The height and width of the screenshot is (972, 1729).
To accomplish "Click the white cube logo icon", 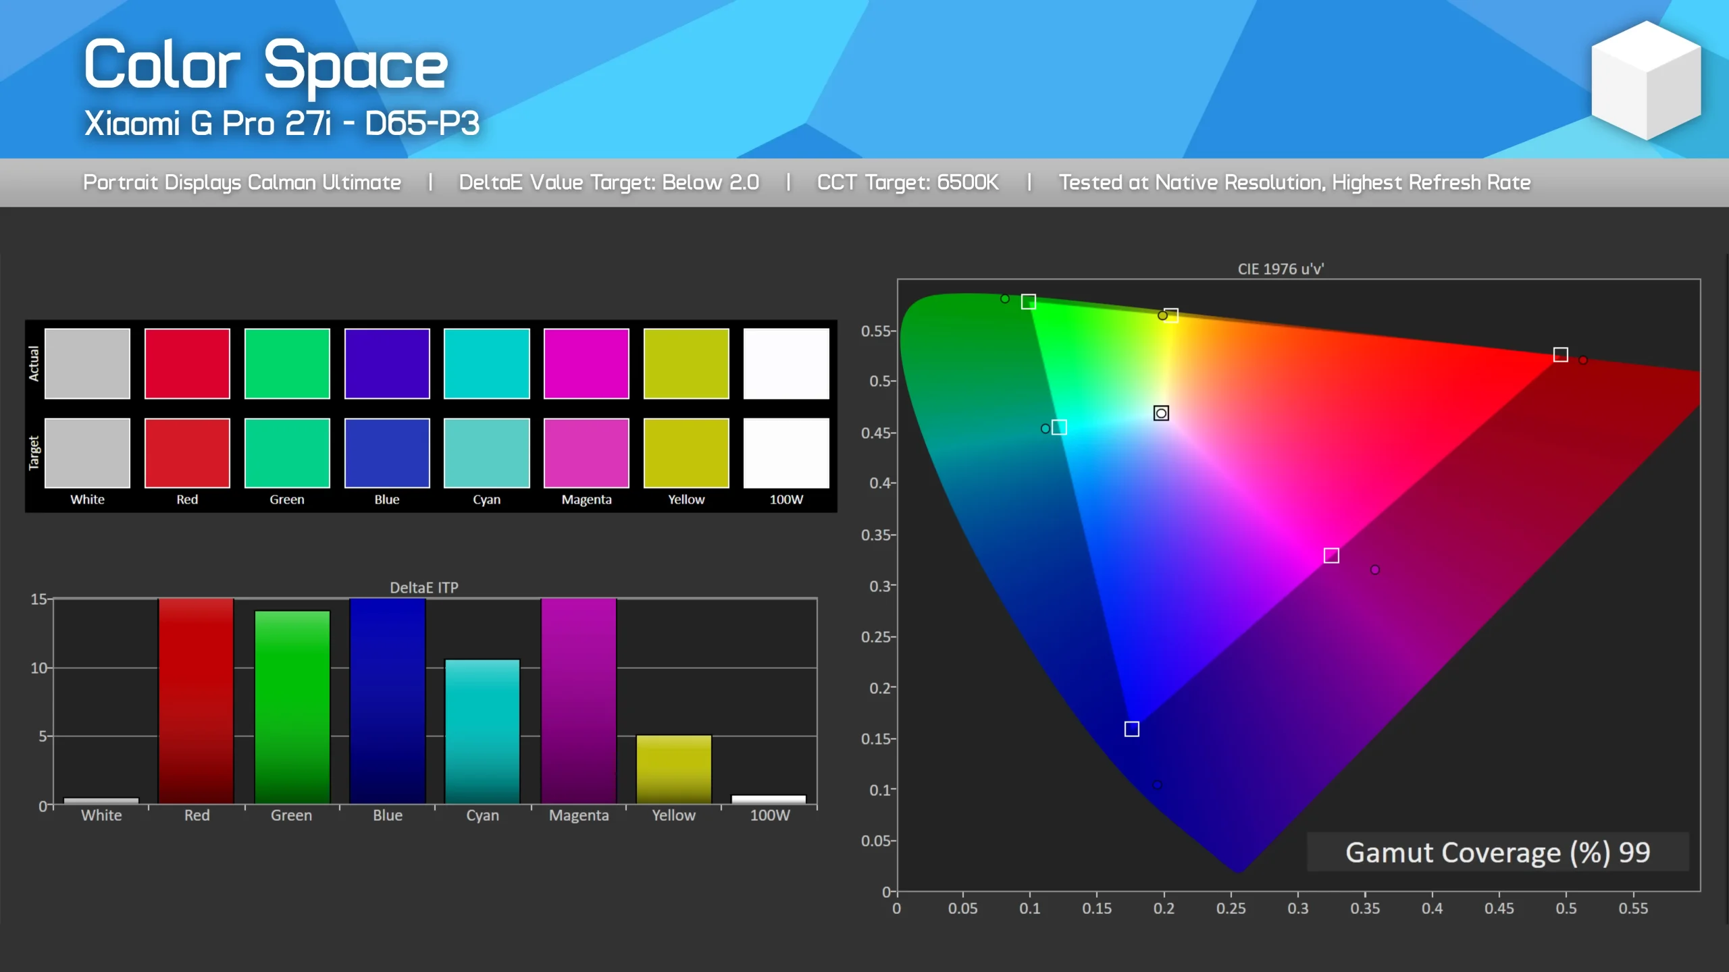I will coord(1646,80).
